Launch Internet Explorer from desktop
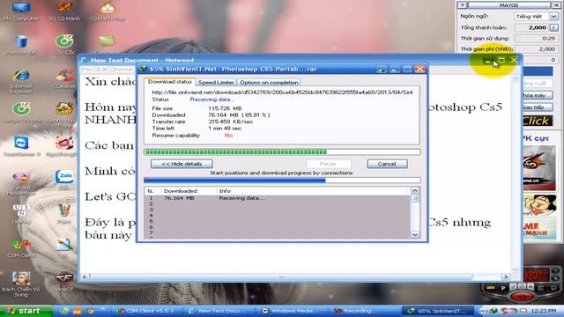The height and width of the screenshot is (317, 564). pyautogui.click(x=21, y=81)
